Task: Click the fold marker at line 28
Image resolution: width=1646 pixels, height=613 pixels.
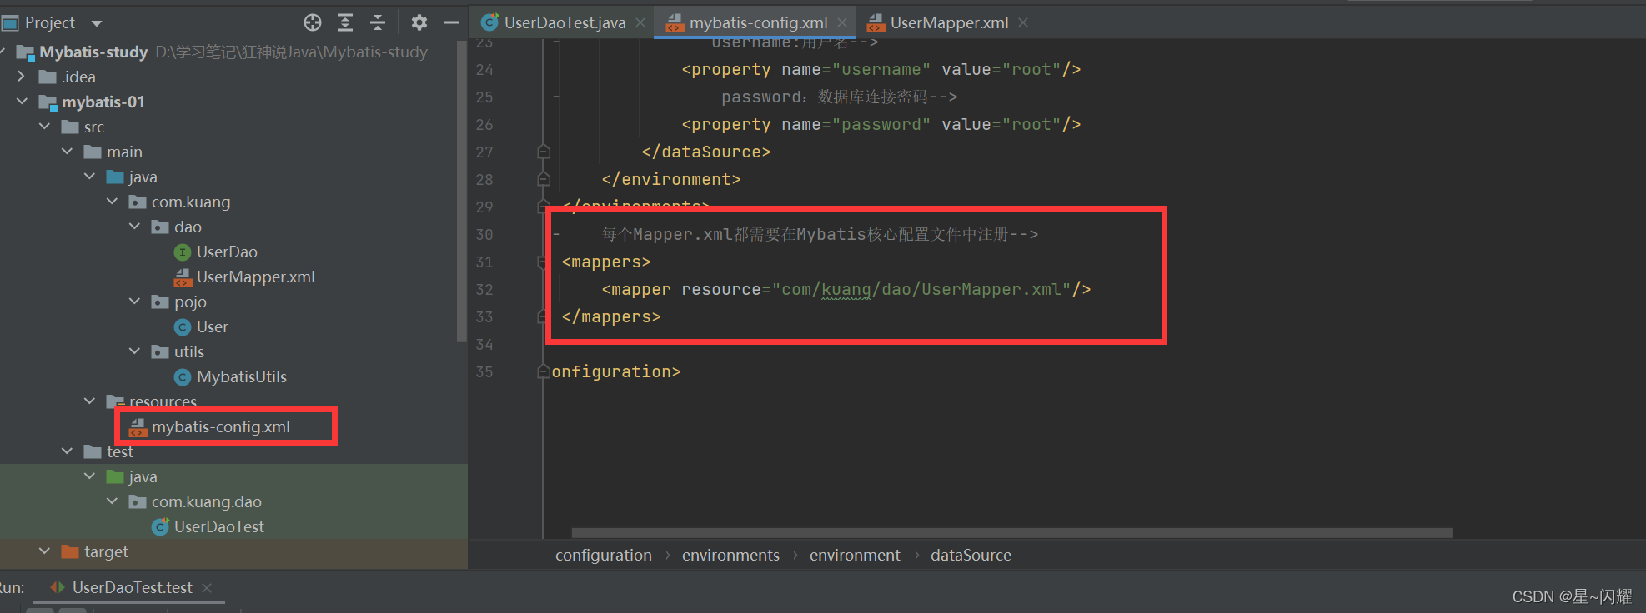Action: click(544, 179)
